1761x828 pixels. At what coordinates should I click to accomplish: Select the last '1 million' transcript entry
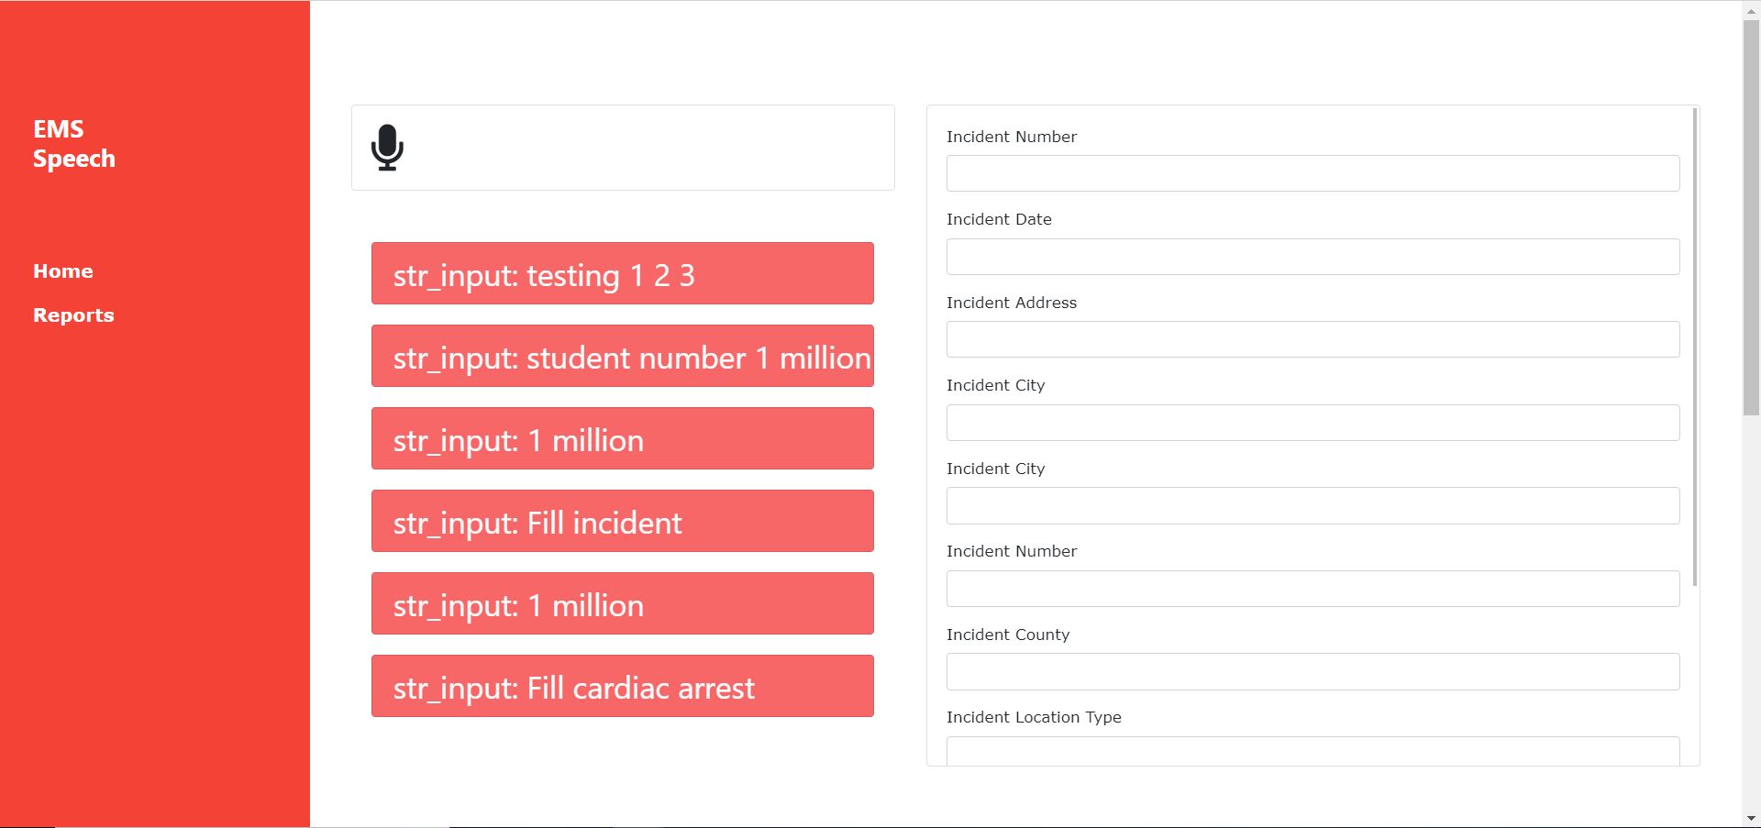tap(623, 603)
